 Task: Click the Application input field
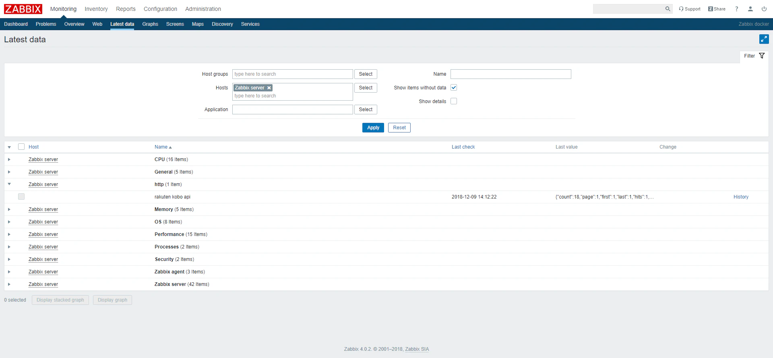click(293, 110)
